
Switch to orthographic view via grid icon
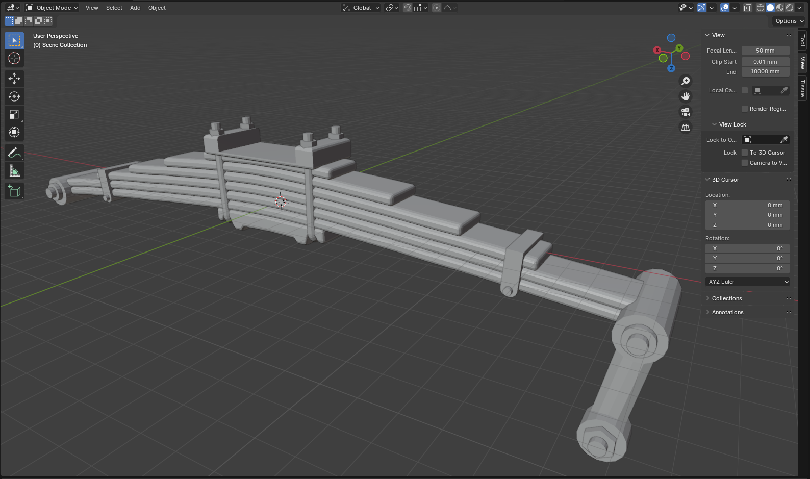pyautogui.click(x=686, y=127)
